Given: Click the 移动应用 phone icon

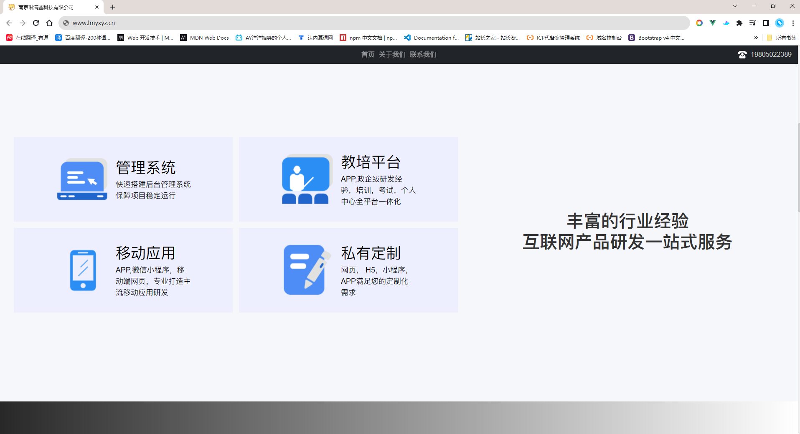Looking at the screenshot, I should point(83,270).
